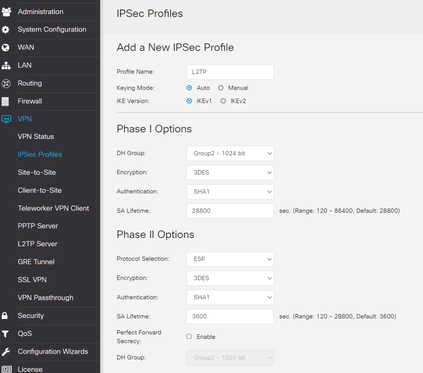423x373 pixels.
Task: Navigate to the Site-to-Site page
Action: (36, 172)
